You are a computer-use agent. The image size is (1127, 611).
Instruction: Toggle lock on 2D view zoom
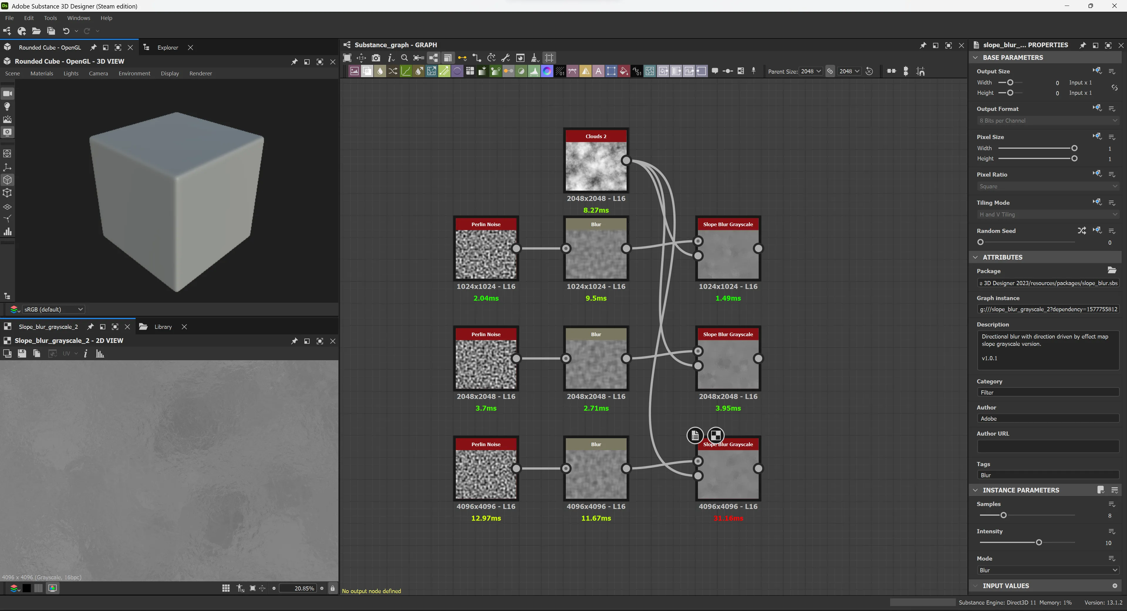tap(333, 588)
